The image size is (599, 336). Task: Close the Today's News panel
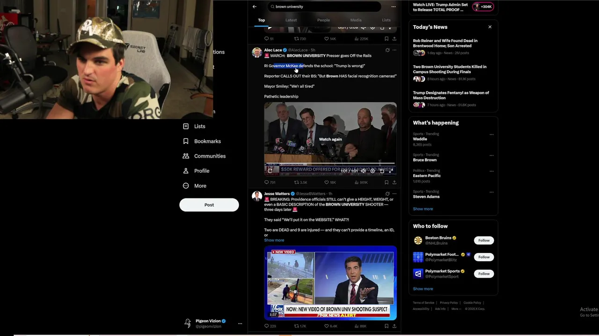point(490,27)
